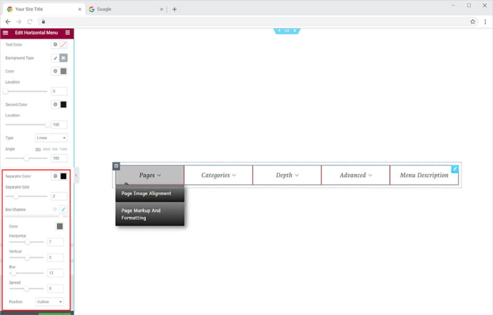Open Page Image Alignment submenu link
The height and width of the screenshot is (315, 493).
coord(146,193)
